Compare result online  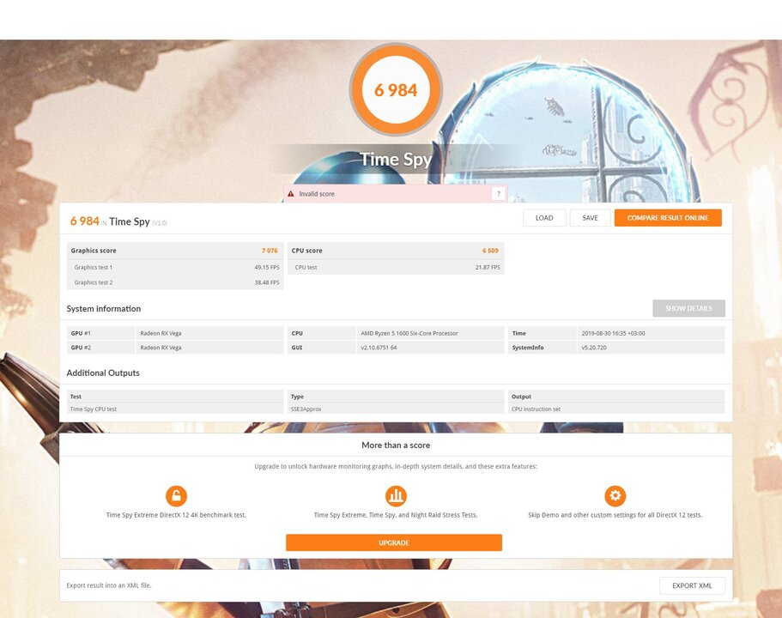(x=668, y=218)
